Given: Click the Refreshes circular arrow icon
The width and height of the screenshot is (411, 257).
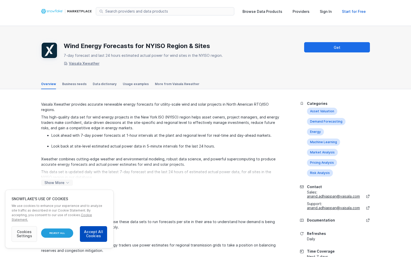Looking at the screenshot, I should click(302, 234).
